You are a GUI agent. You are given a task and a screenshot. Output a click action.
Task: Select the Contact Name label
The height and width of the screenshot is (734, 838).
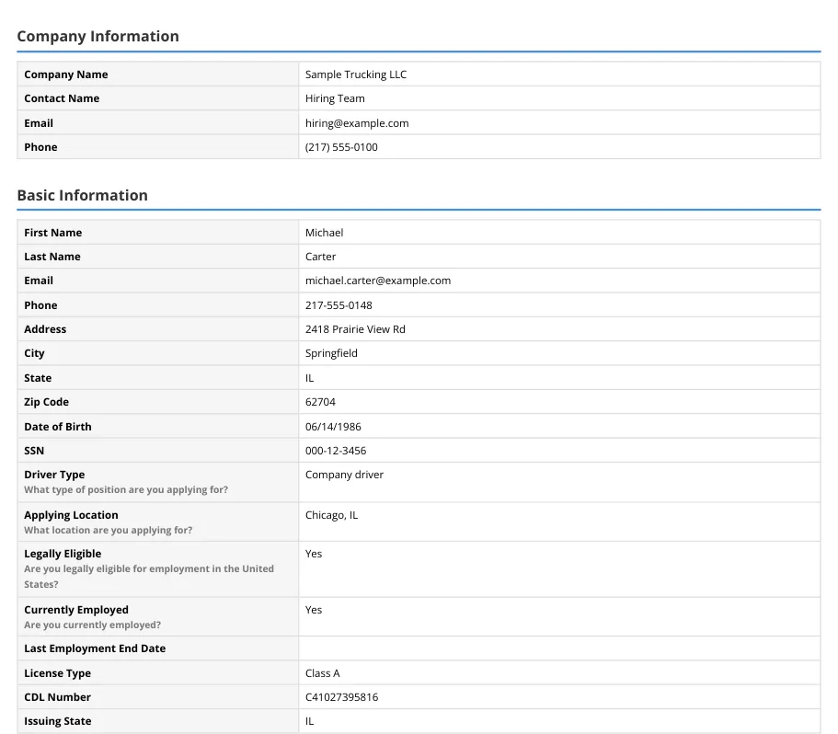(x=62, y=98)
